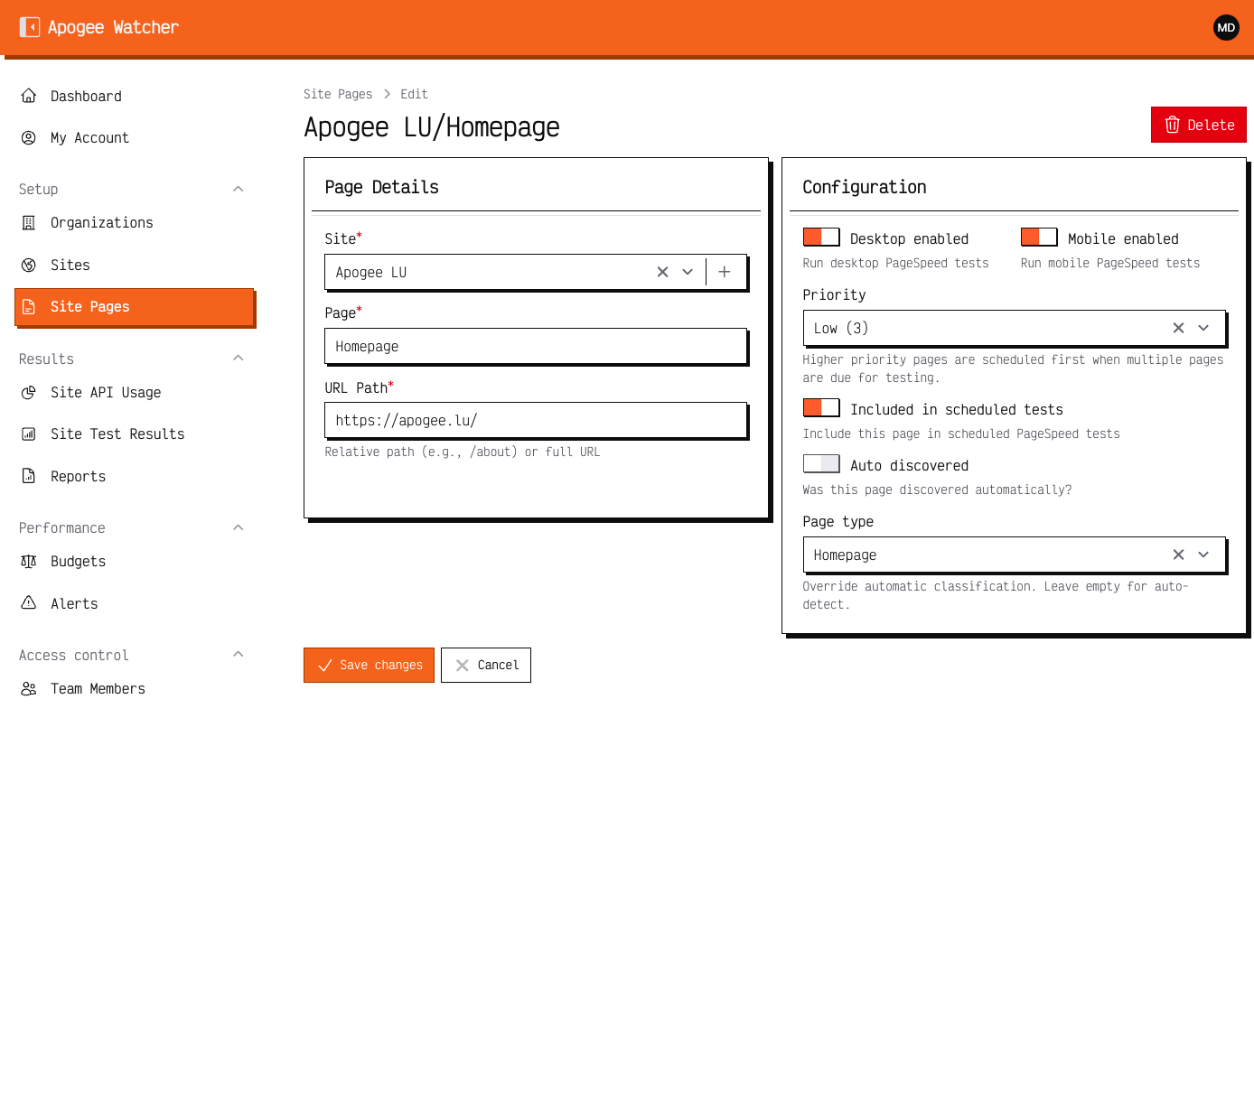Click the Budgets scale icon
Viewport: 1254px width, 1100px height.
29,562
